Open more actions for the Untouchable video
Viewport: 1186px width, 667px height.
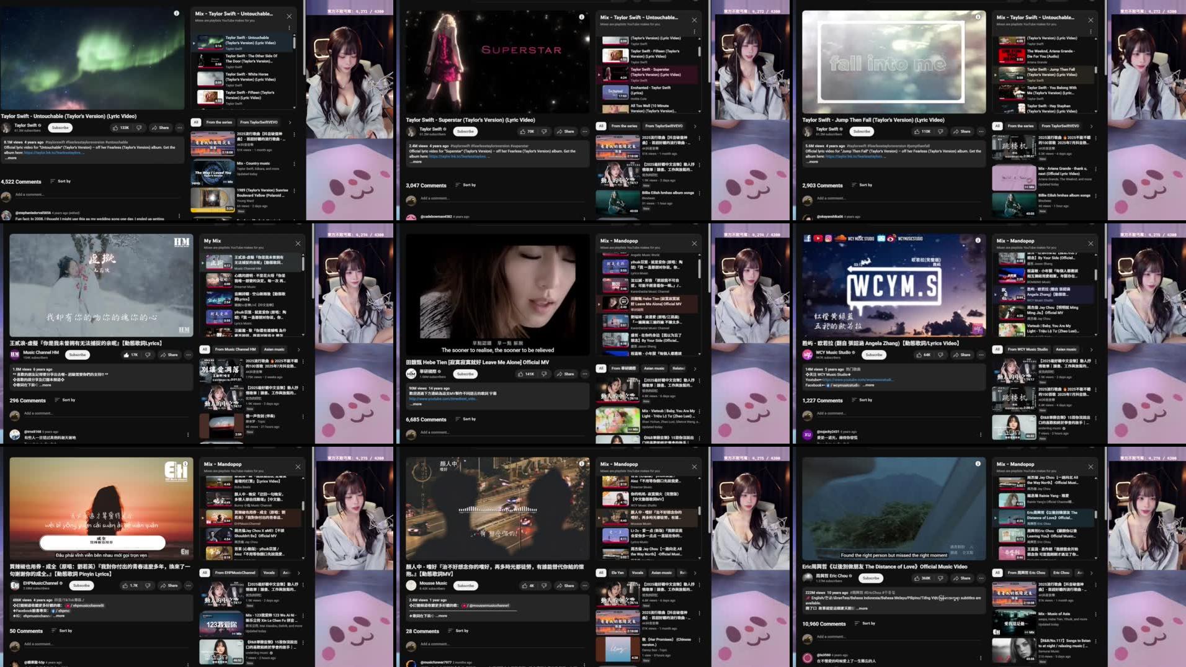click(179, 128)
